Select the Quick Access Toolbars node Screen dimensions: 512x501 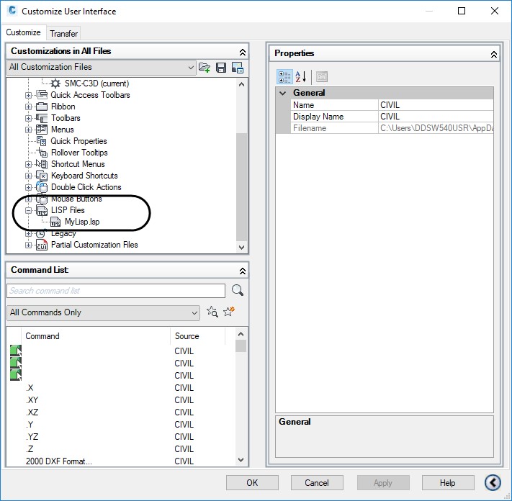tap(91, 95)
